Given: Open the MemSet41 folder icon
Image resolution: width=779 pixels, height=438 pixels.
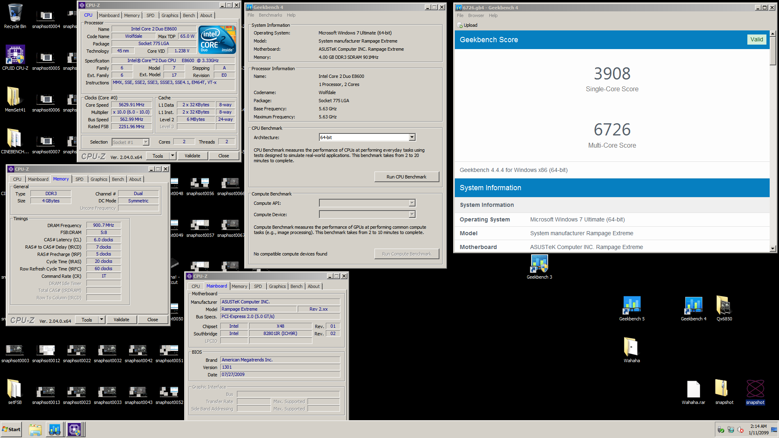Looking at the screenshot, I should [x=15, y=99].
